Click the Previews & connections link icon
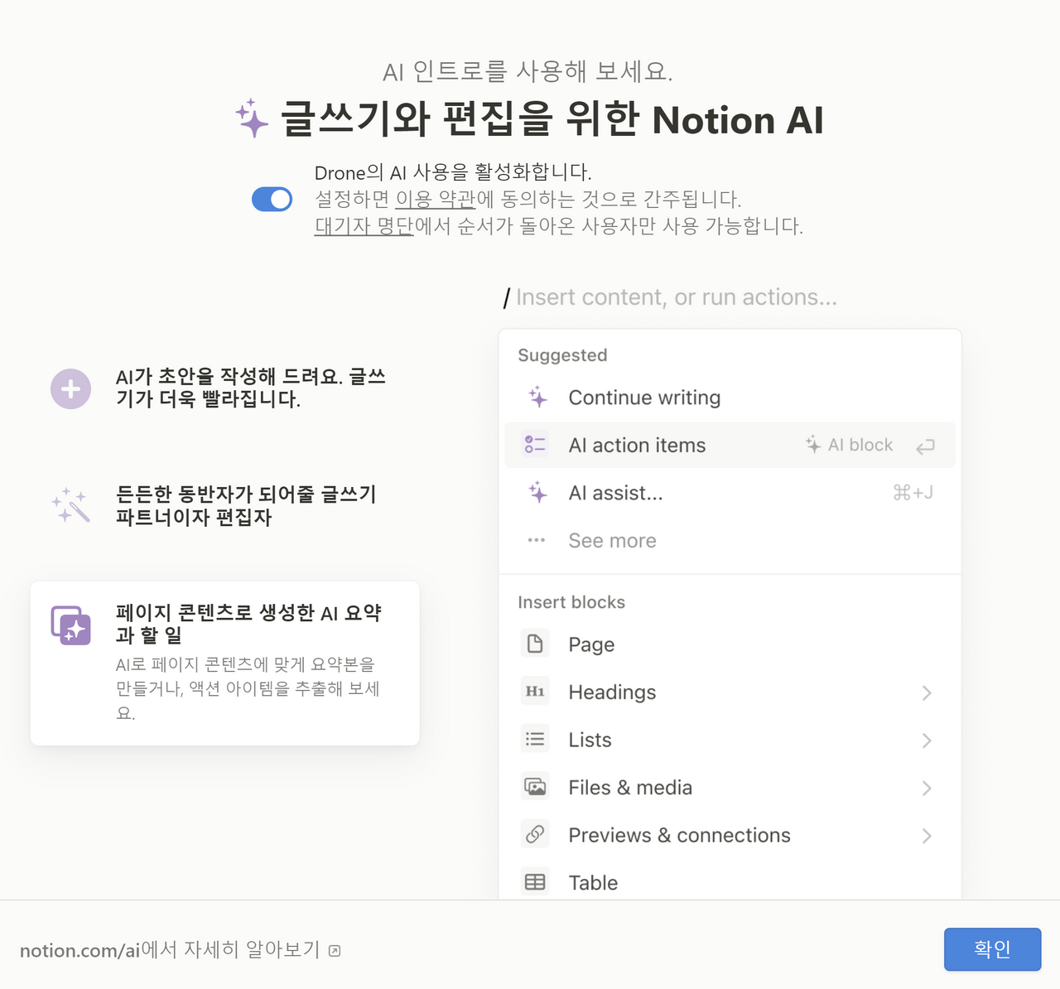 coord(535,834)
